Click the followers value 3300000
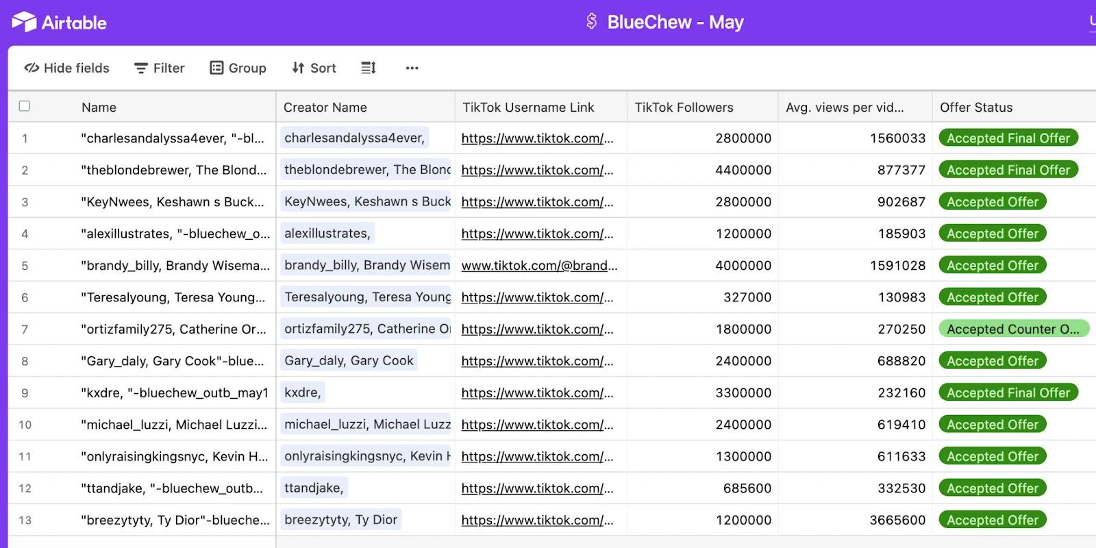This screenshot has width=1096, height=548. click(743, 393)
